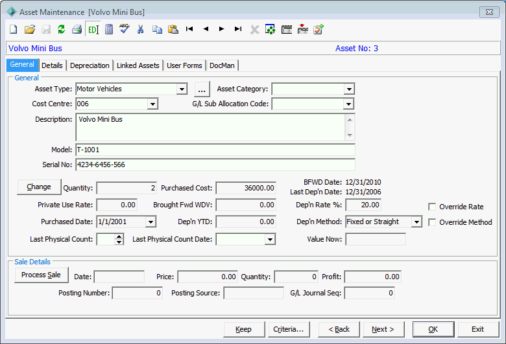
Task: Open the calculator icon
Action: coord(109,29)
